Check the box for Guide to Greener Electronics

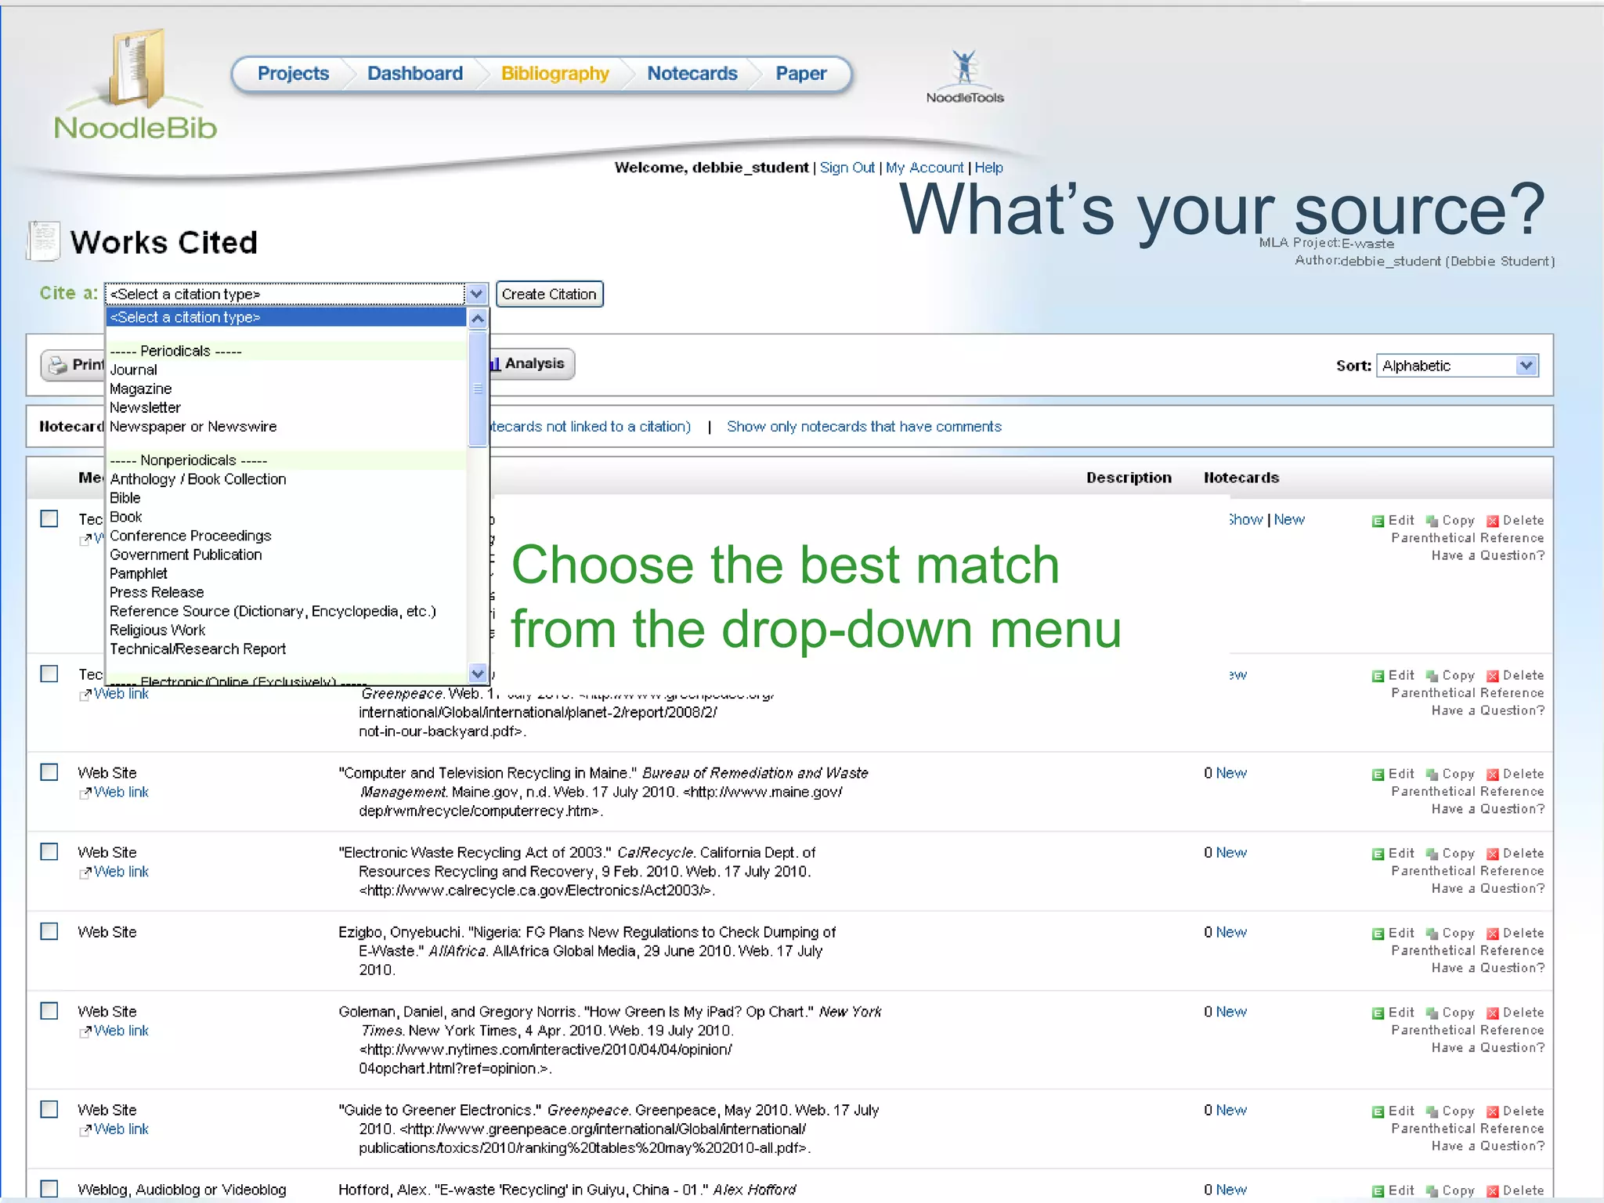pyautogui.click(x=49, y=1109)
